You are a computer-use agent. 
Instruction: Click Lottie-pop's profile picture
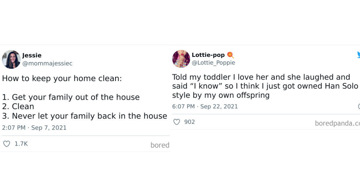[181, 59]
